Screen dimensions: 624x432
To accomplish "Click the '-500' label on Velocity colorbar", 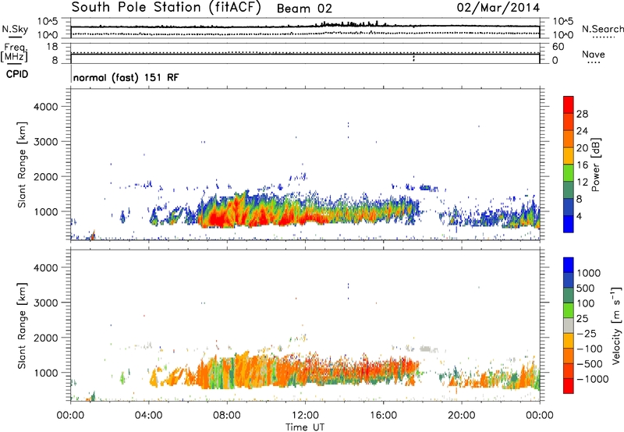I will [590, 363].
